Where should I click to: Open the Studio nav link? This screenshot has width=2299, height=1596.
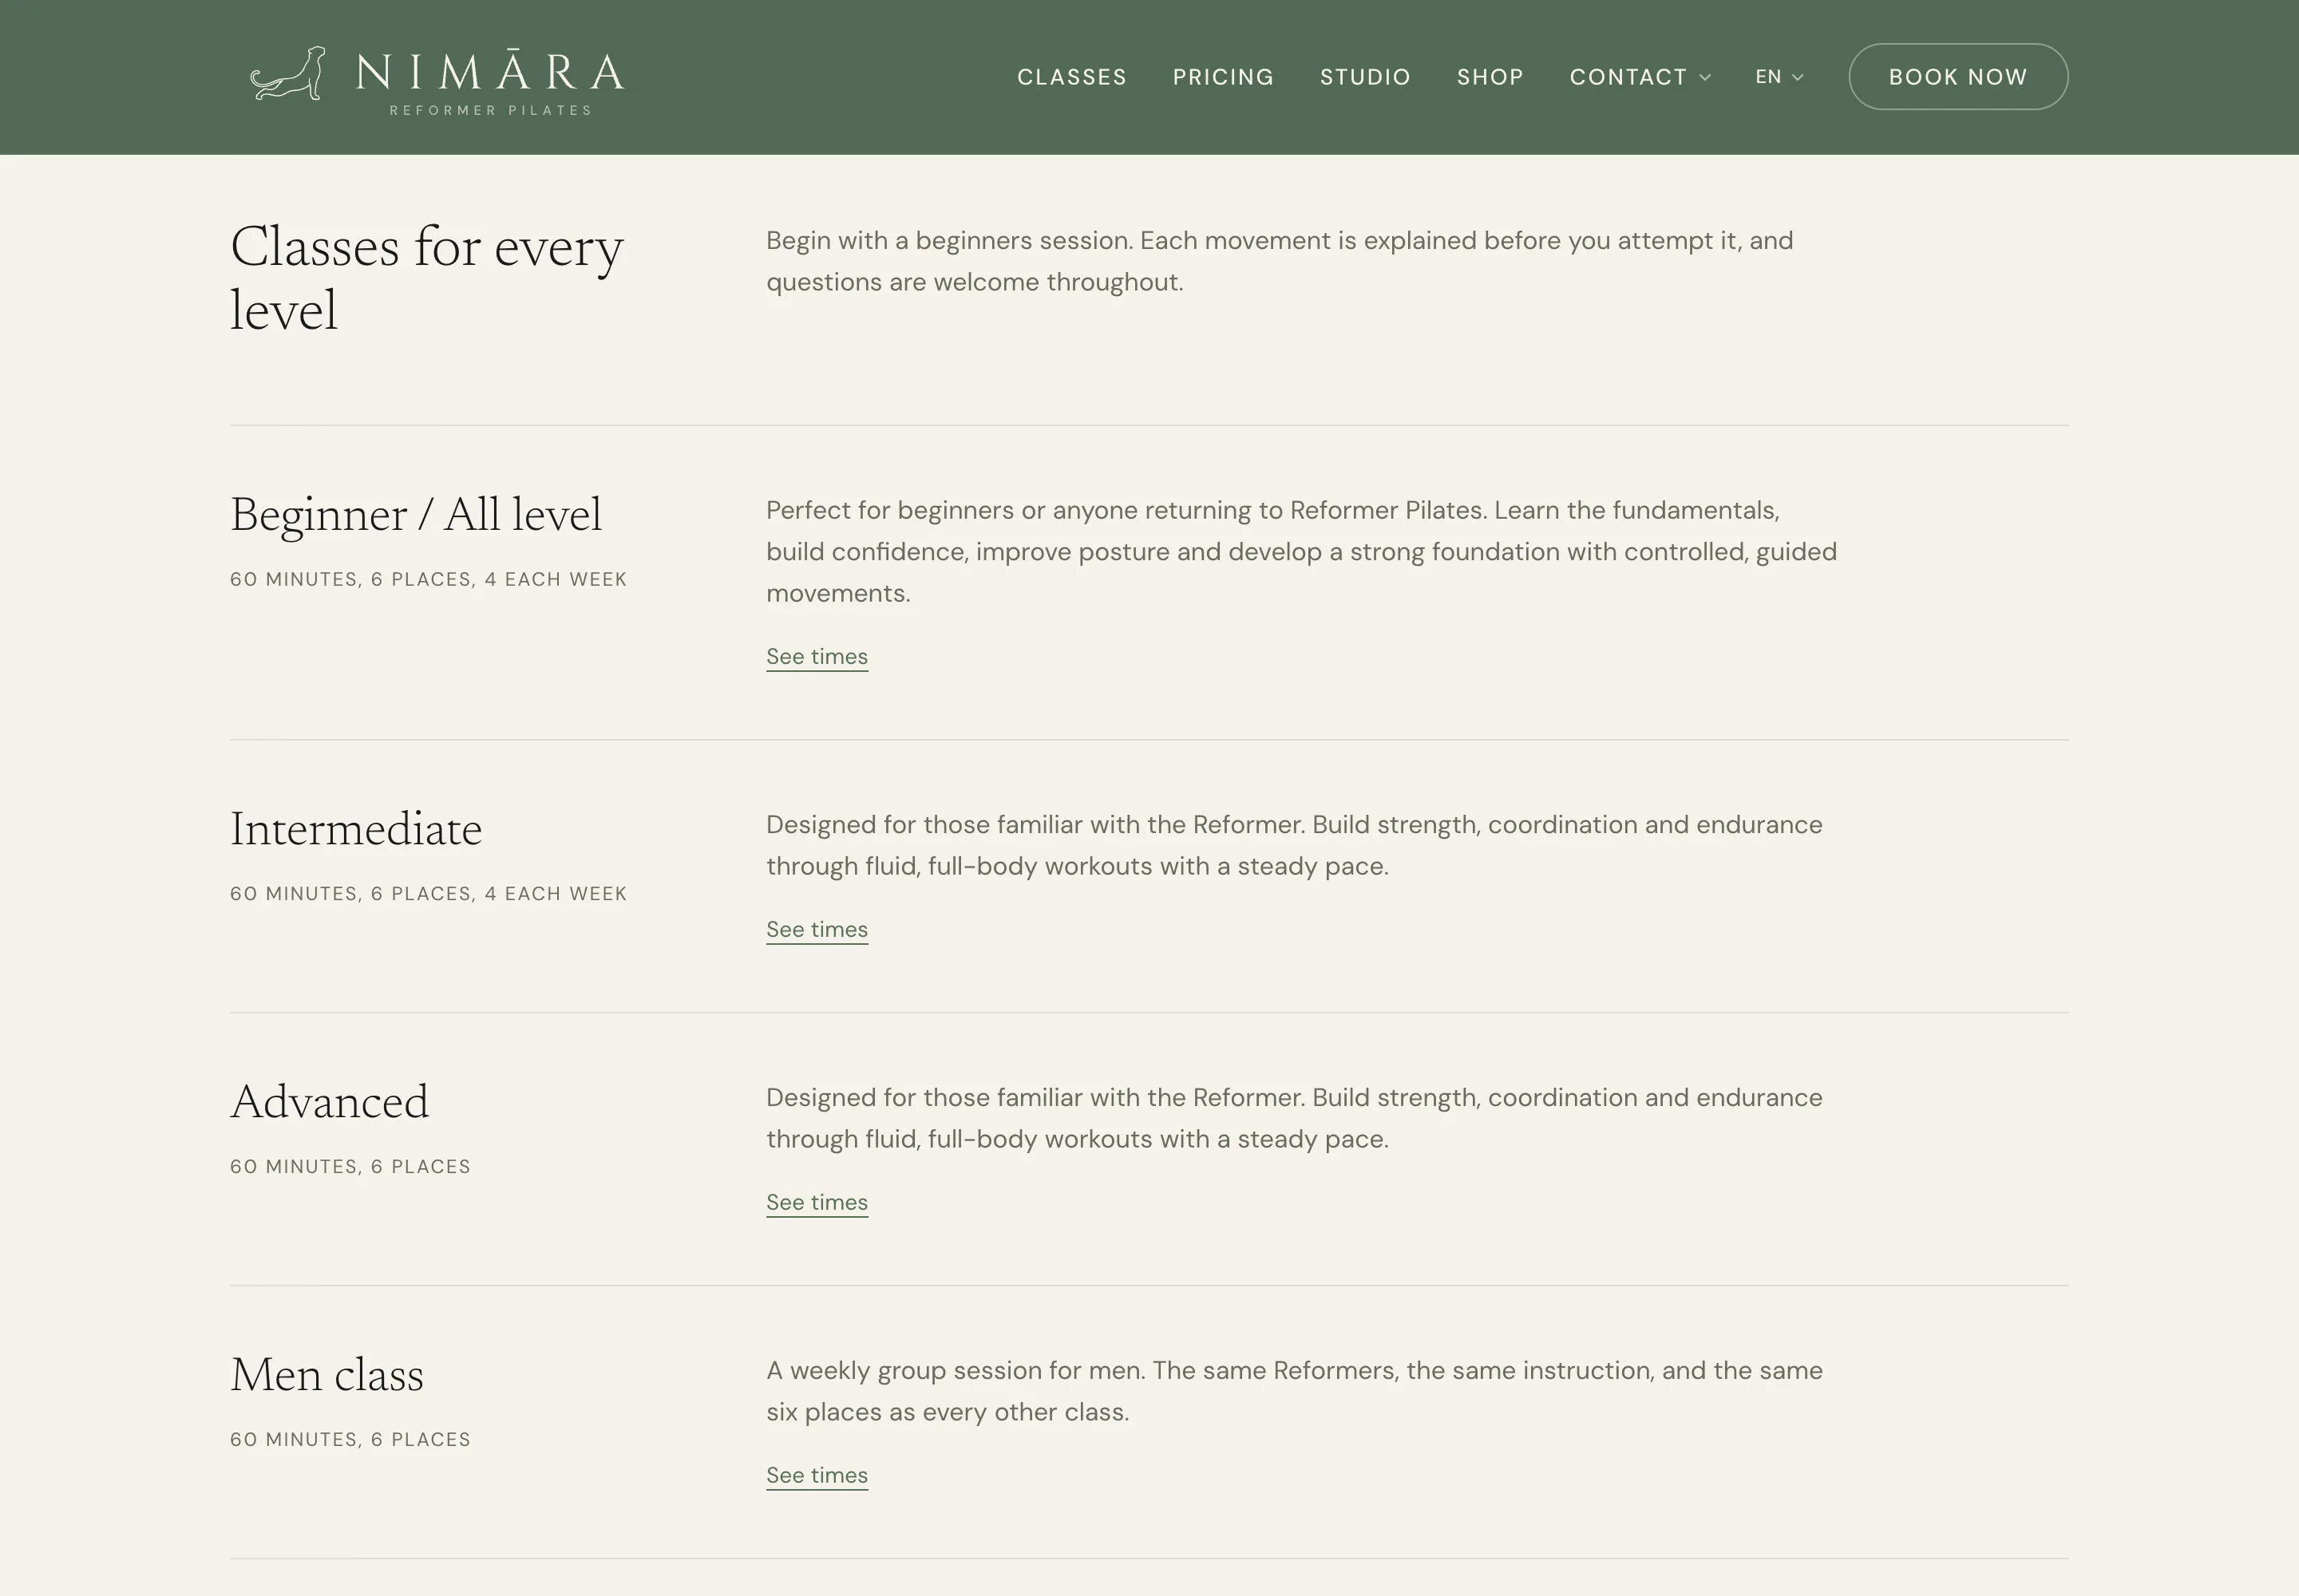(x=1364, y=77)
